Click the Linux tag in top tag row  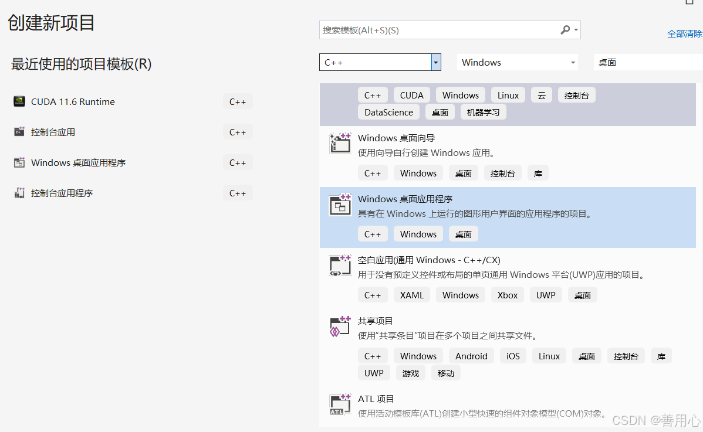coord(508,96)
